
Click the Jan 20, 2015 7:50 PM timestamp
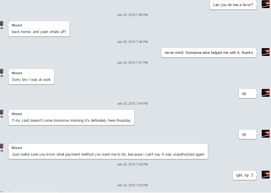point(132,185)
